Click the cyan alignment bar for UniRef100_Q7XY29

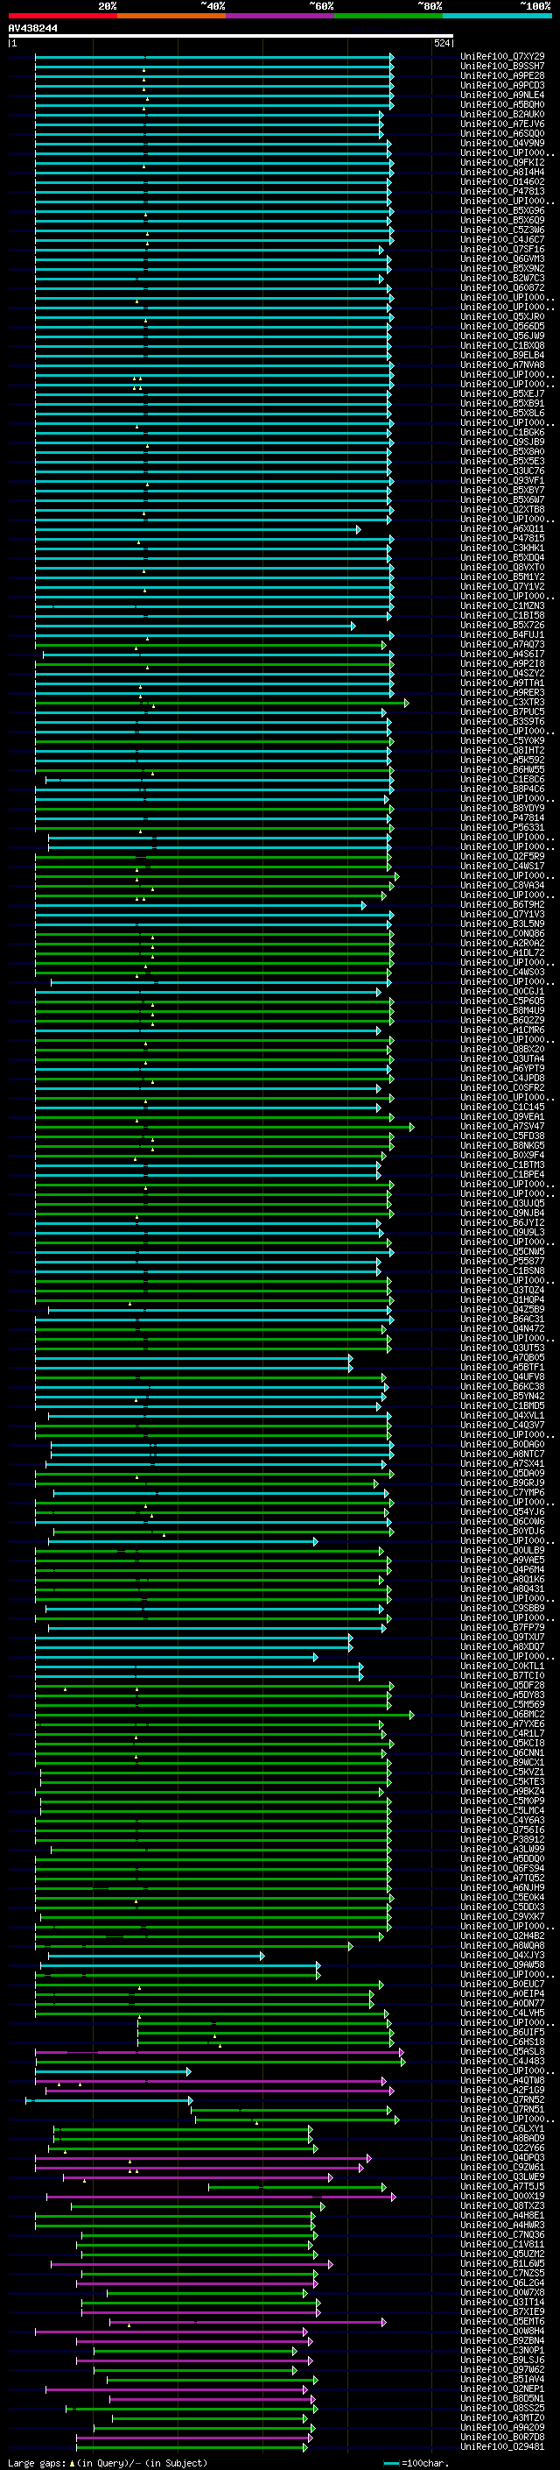(x=213, y=57)
